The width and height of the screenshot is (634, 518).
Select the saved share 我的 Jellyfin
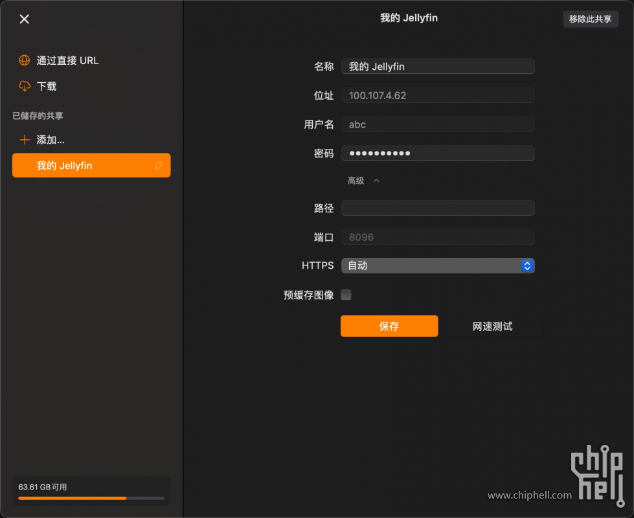point(91,165)
